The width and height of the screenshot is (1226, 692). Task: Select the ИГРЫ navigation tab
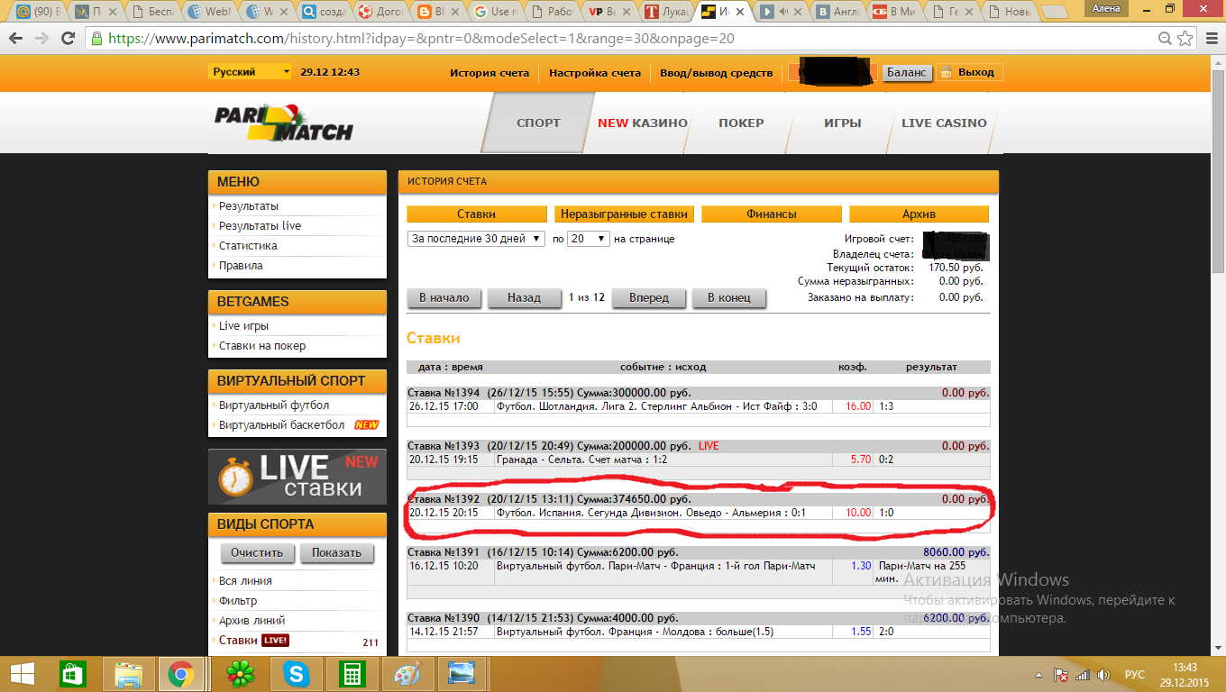842,123
